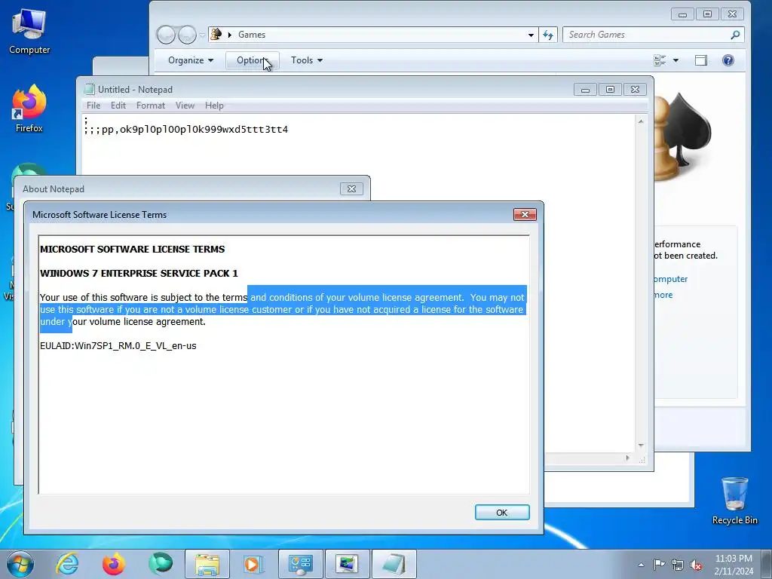Open the Recycle Bin icon

pyautogui.click(x=734, y=501)
